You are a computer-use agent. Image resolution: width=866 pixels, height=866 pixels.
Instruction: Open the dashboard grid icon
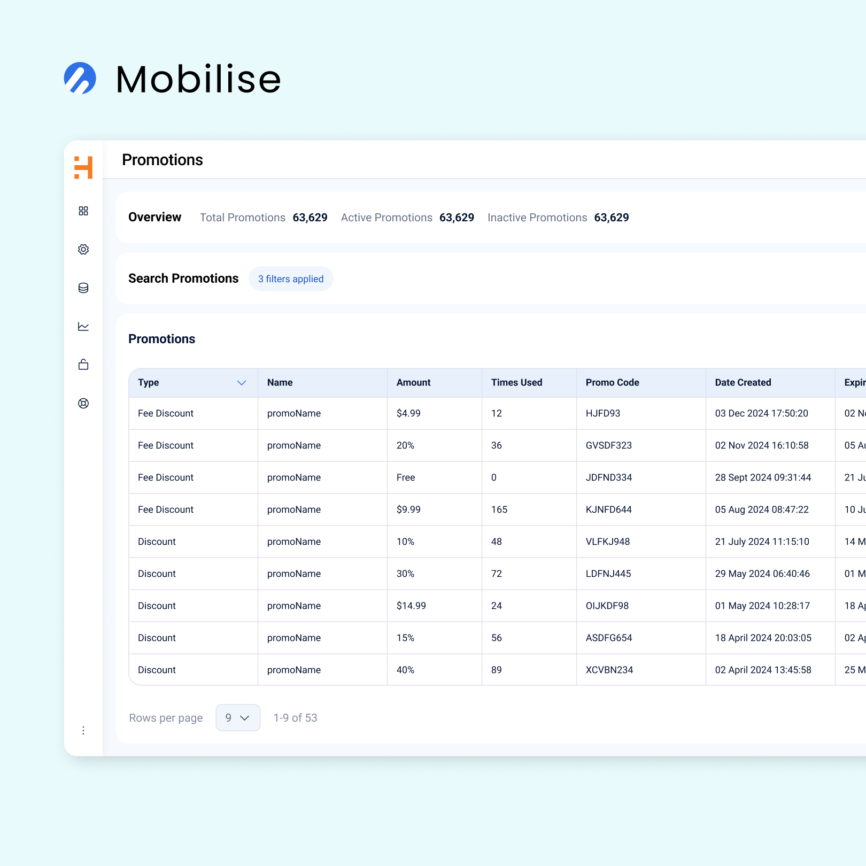click(x=83, y=211)
